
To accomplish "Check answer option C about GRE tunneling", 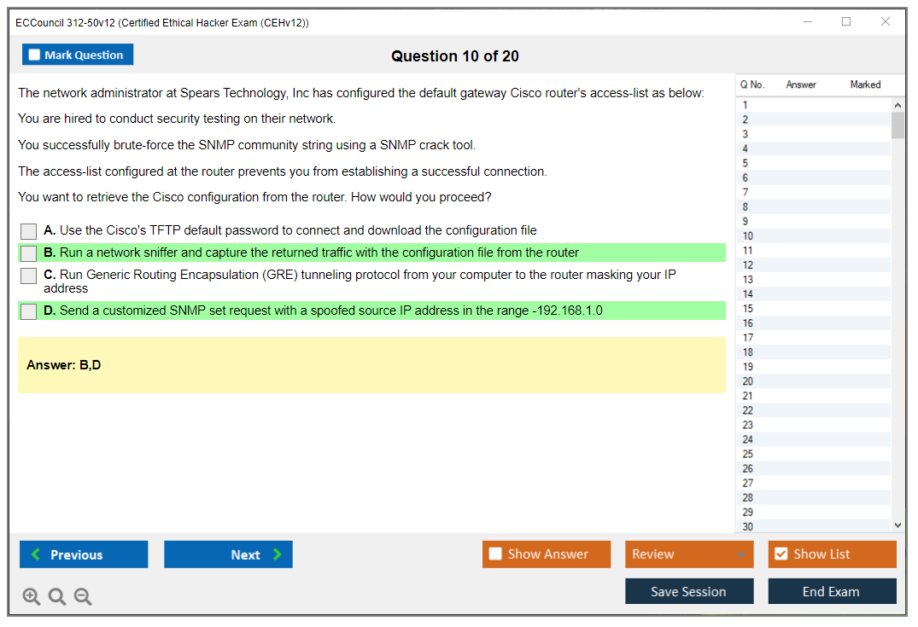I will pyautogui.click(x=29, y=276).
